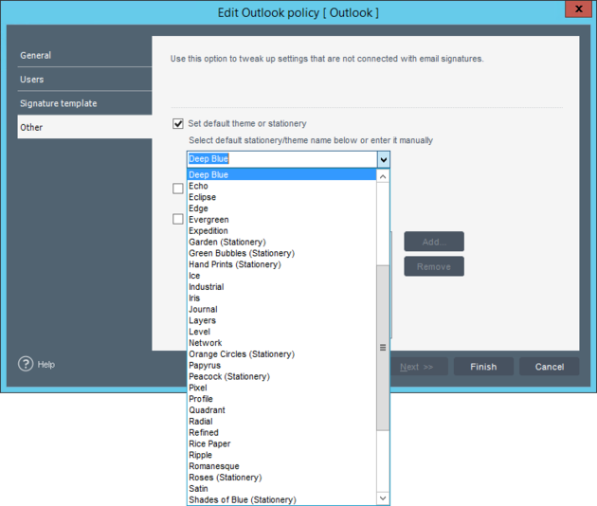Pick the Ice theme
The height and width of the screenshot is (506, 597).
coord(281,276)
